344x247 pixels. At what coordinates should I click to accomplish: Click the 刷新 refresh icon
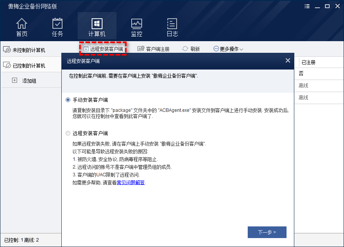coord(185,49)
